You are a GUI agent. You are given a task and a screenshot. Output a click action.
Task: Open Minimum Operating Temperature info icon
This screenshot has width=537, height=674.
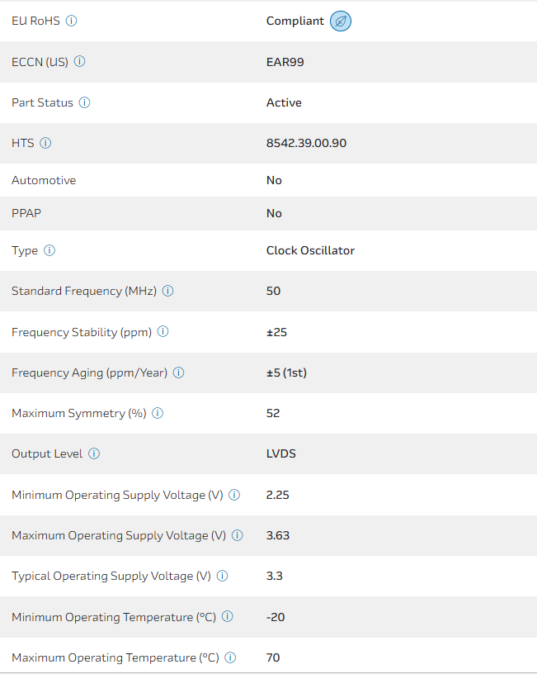click(228, 617)
